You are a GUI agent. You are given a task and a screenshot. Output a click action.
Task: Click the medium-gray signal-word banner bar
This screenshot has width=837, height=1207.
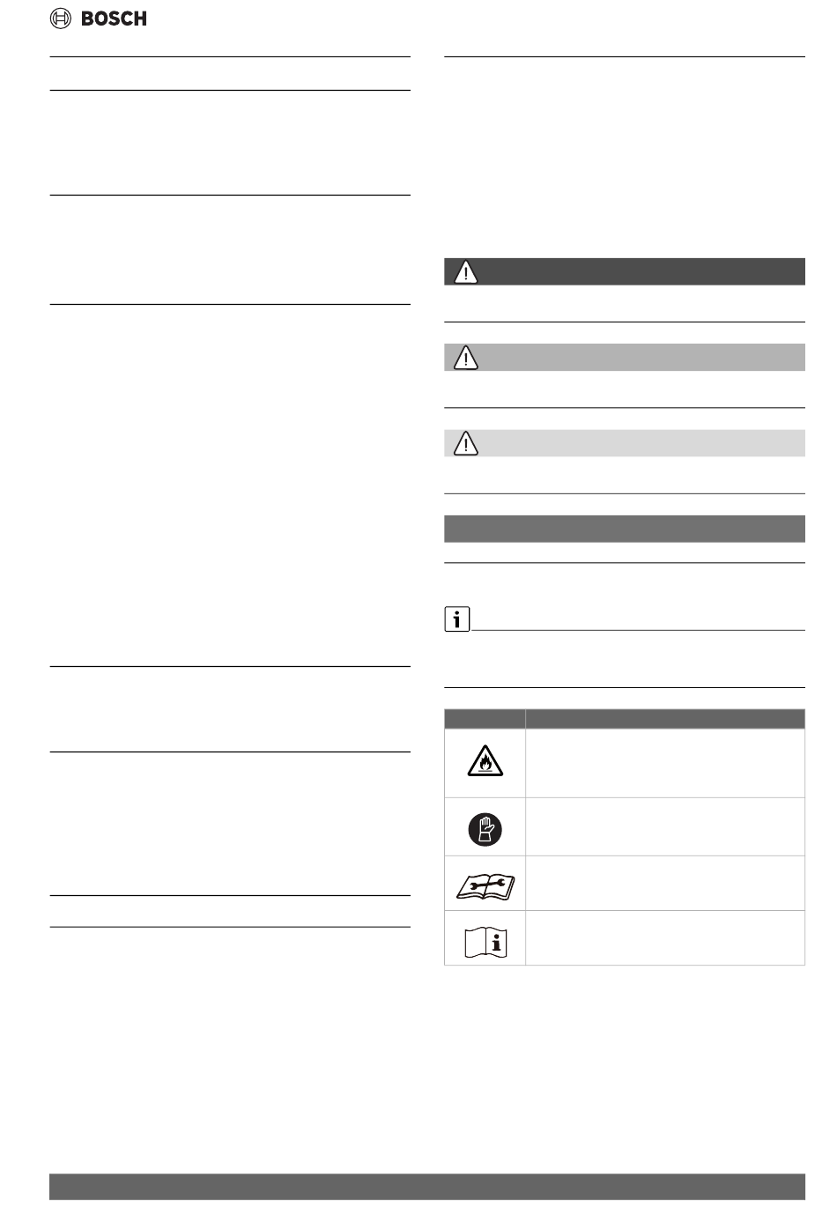click(625, 357)
